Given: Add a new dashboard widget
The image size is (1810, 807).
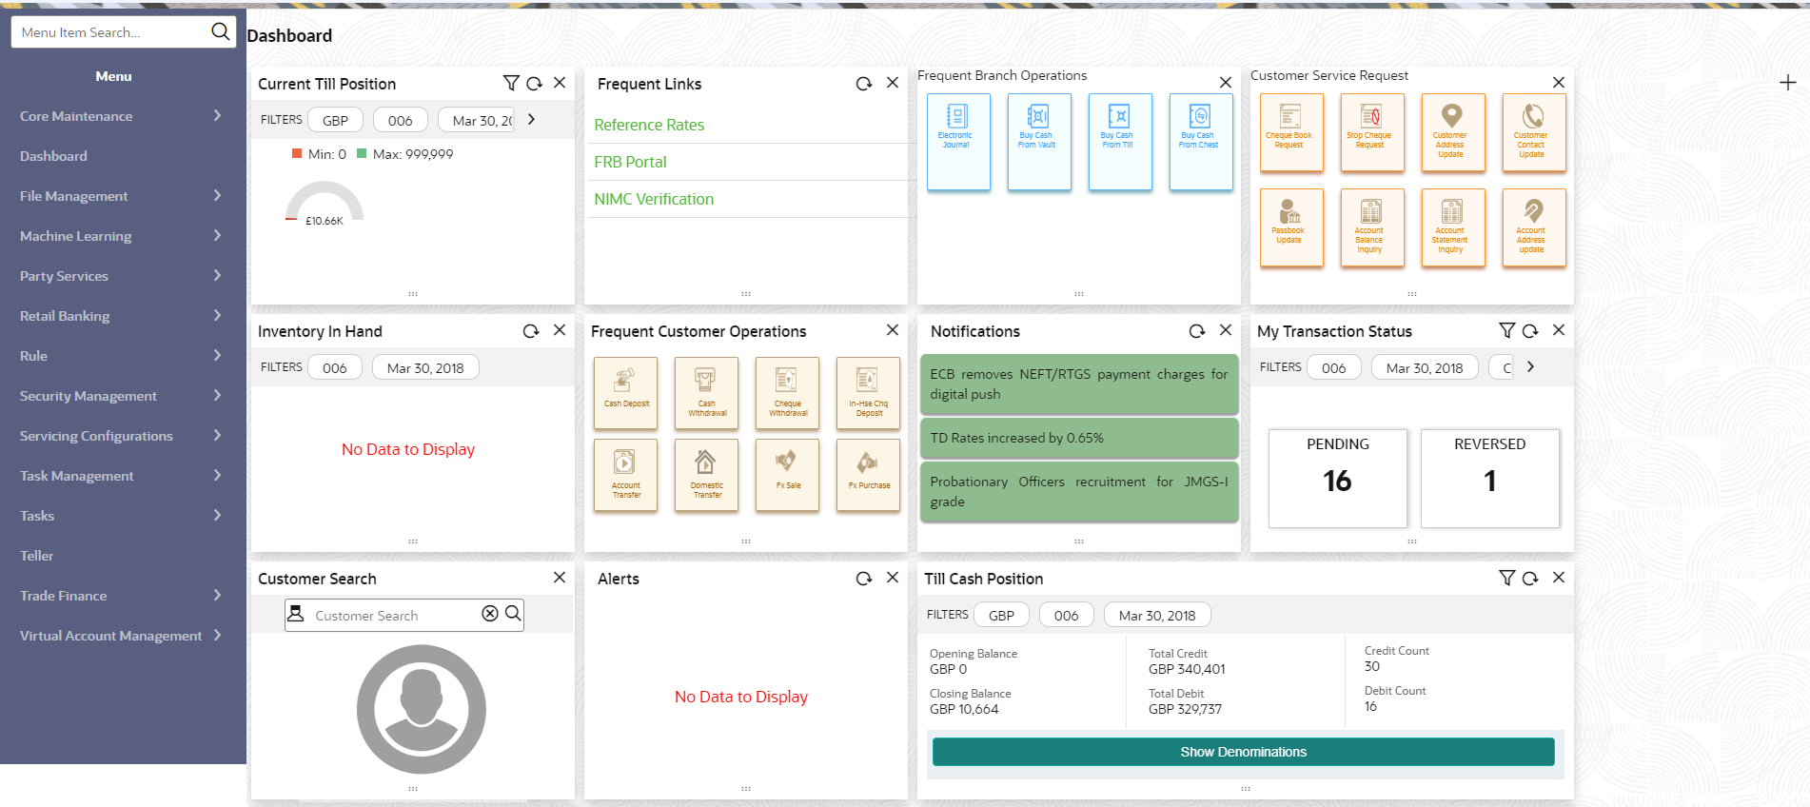Looking at the screenshot, I should [1788, 83].
